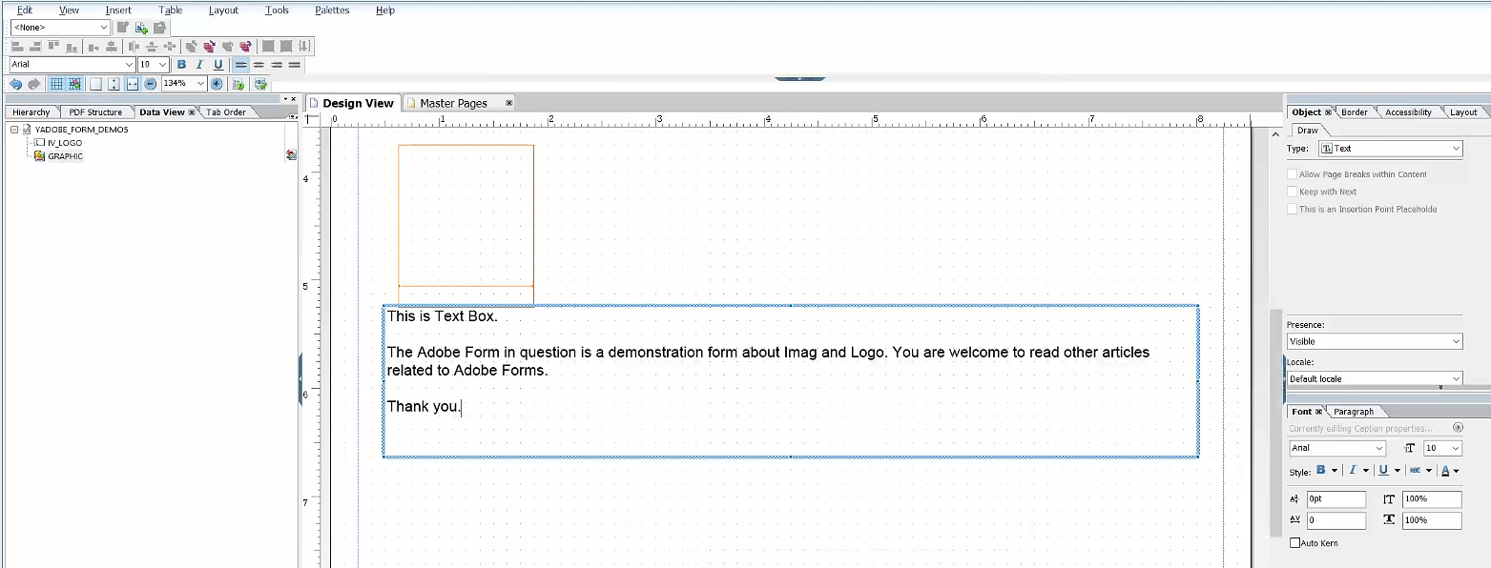Switch to the Paragraph tab
Image resolution: width=1491 pixels, height=568 pixels.
click(x=1354, y=412)
